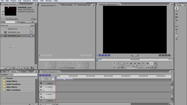The height and width of the screenshot is (105, 187).
Task: Select the Slide tool
Action: pos(176,29)
